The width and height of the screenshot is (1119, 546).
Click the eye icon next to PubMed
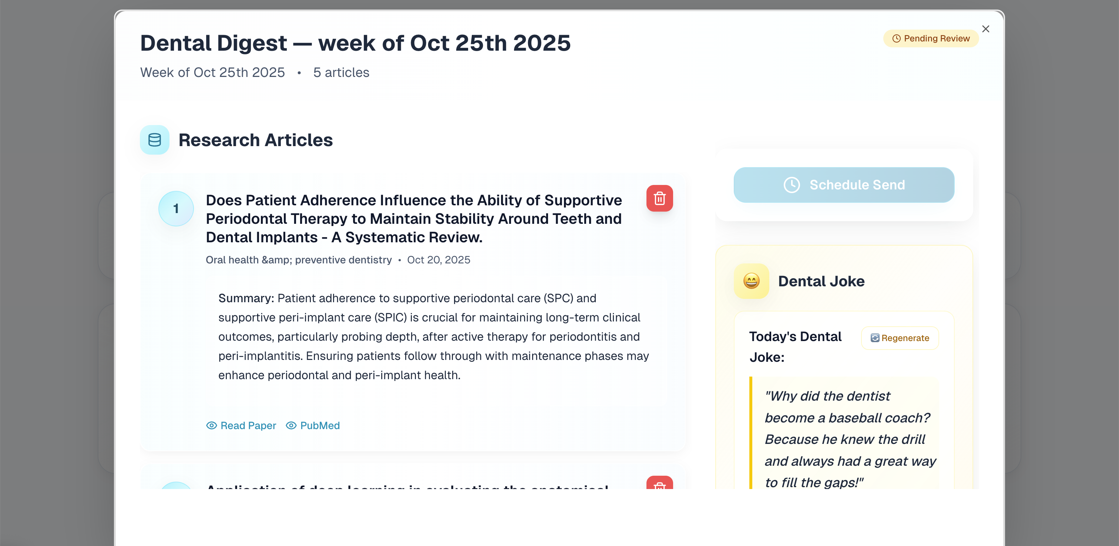pyautogui.click(x=290, y=426)
